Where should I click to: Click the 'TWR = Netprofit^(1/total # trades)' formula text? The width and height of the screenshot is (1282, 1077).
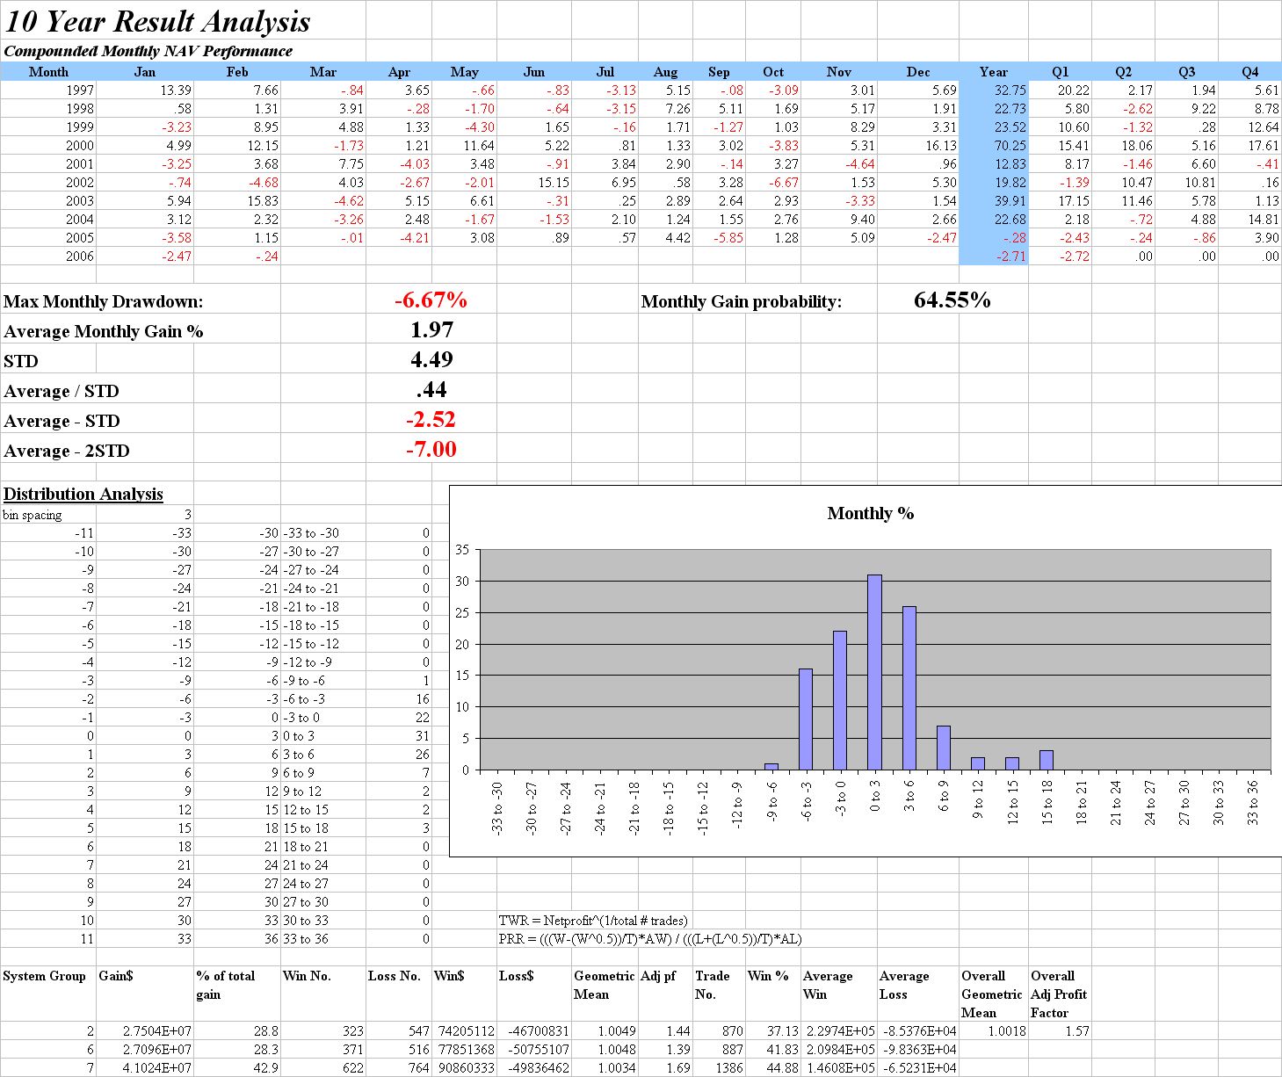593,920
